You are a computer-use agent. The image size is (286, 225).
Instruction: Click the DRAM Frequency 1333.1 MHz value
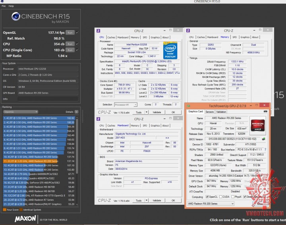237,62
